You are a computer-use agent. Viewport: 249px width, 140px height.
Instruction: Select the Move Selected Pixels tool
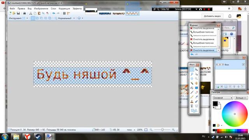point(196,70)
